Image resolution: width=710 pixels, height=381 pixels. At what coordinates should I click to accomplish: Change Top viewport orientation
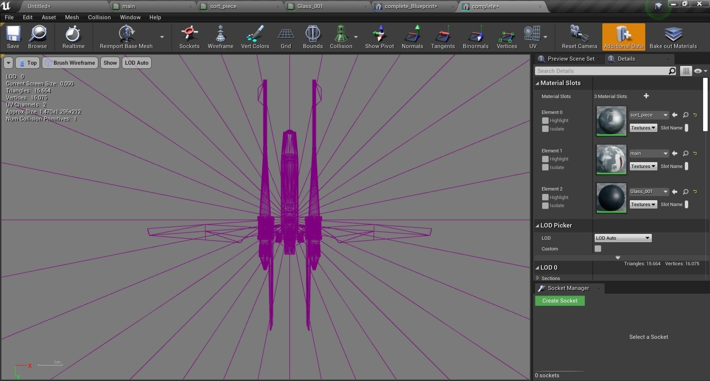[28, 63]
